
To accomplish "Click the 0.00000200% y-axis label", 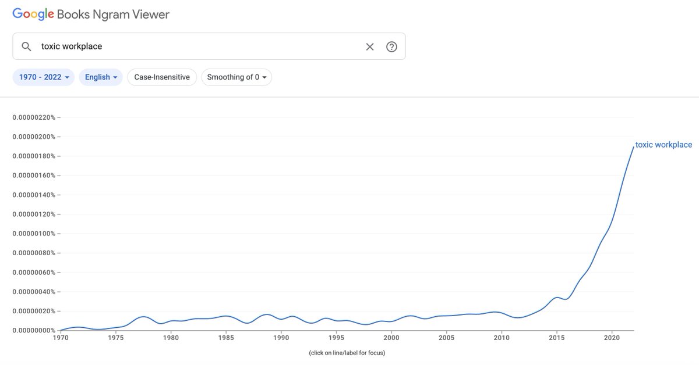I will (x=34, y=137).
